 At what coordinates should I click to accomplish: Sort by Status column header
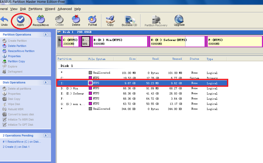point(195,59)
